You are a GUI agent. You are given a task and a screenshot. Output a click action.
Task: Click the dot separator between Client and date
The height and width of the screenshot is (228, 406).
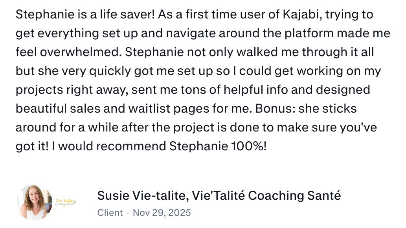(128, 213)
